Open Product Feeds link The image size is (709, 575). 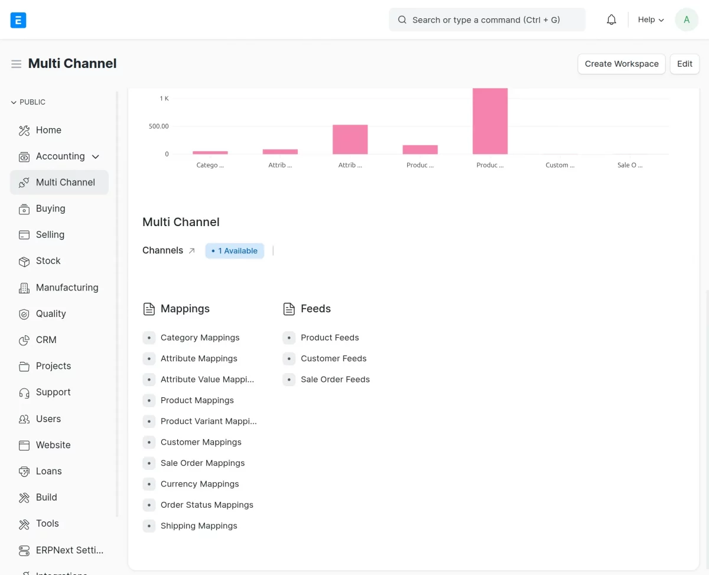[x=330, y=338]
